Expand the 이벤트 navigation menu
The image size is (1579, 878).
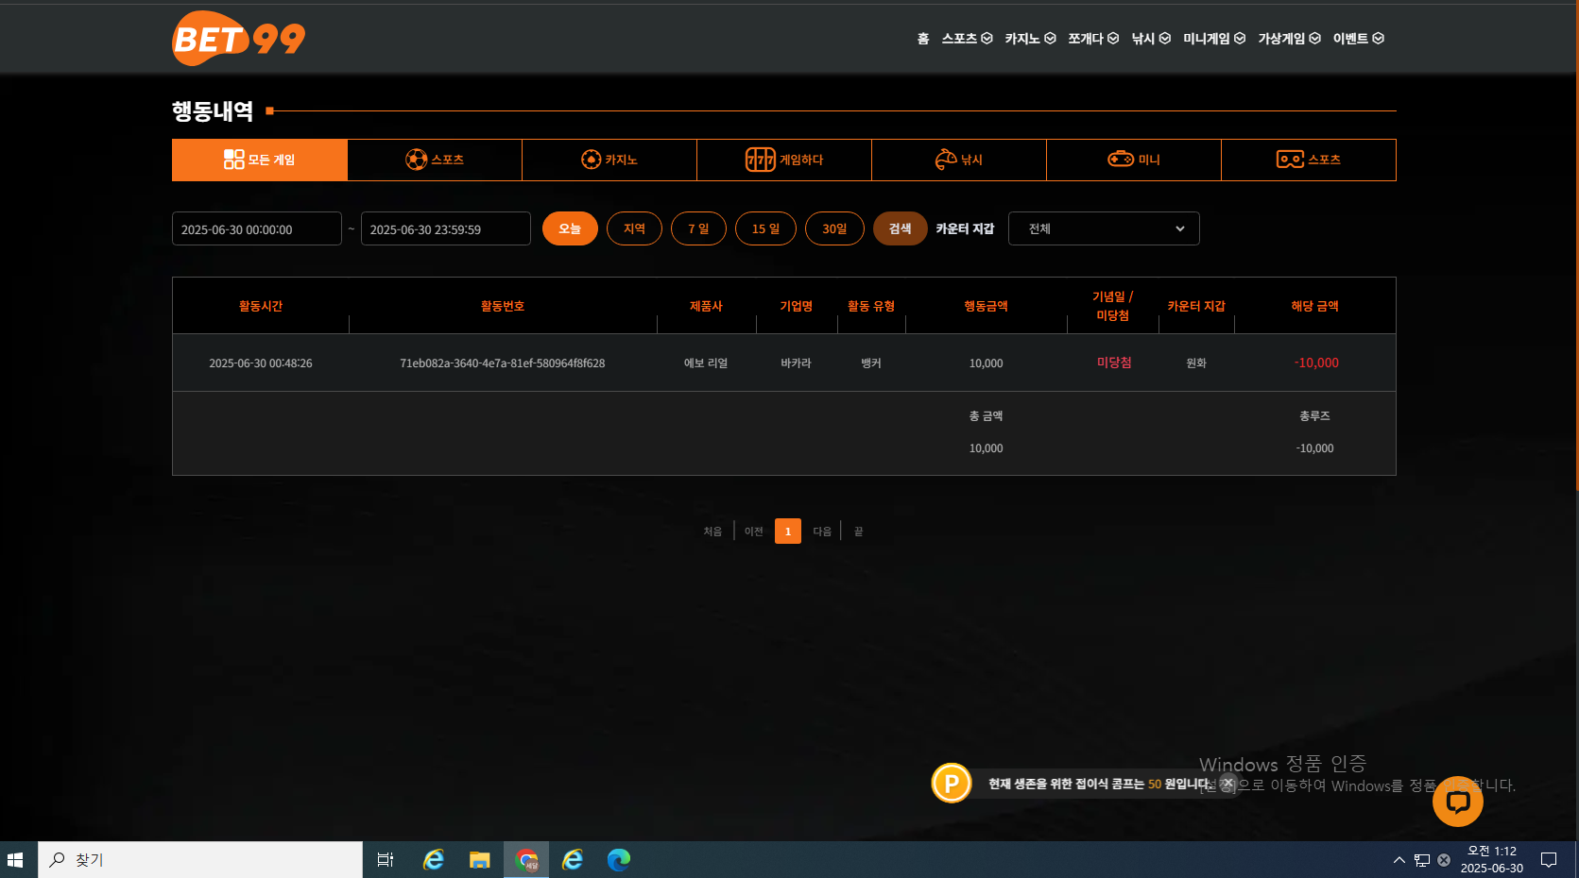(x=1359, y=39)
